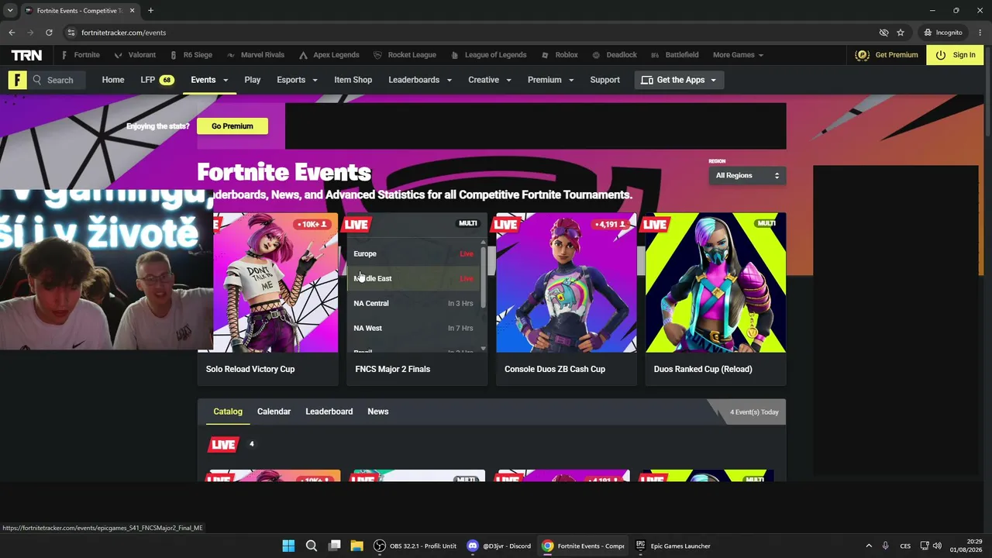This screenshot has height=558, width=992.
Task: Reload the page with refresh icon
Action: [49, 33]
